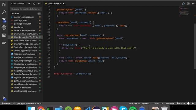This screenshot has width=196, height=110.
Task: Open Google Chrome from the Dock
Action: click(41, 108)
